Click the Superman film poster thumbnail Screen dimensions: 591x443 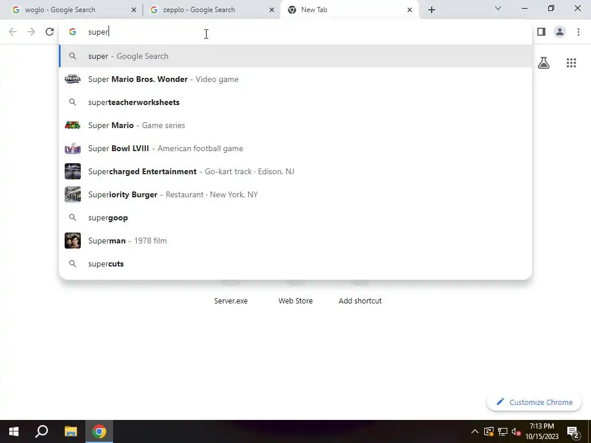(x=73, y=241)
